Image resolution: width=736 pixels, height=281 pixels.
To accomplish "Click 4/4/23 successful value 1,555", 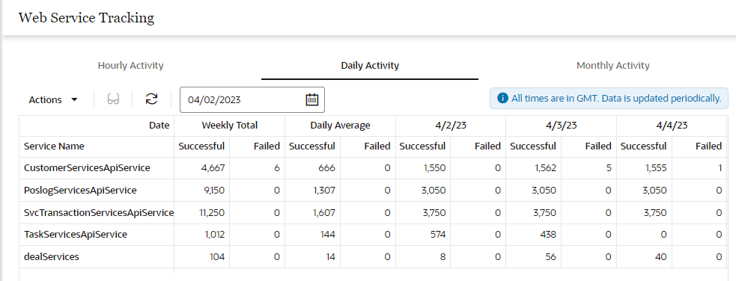I will (656, 168).
